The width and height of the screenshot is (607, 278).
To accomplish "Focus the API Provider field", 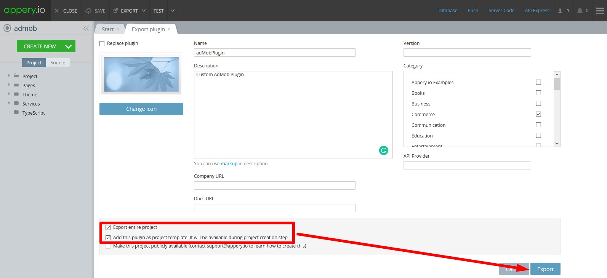I will [x=467, y=165].
